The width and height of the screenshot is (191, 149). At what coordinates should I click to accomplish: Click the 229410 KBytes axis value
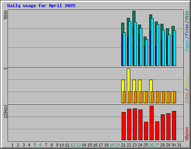coord(6,111)
